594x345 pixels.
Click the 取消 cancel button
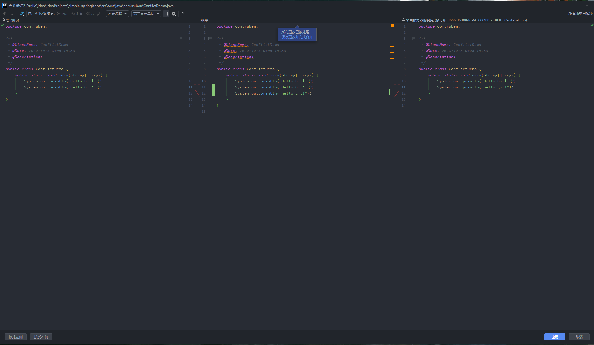click(579, 337)
